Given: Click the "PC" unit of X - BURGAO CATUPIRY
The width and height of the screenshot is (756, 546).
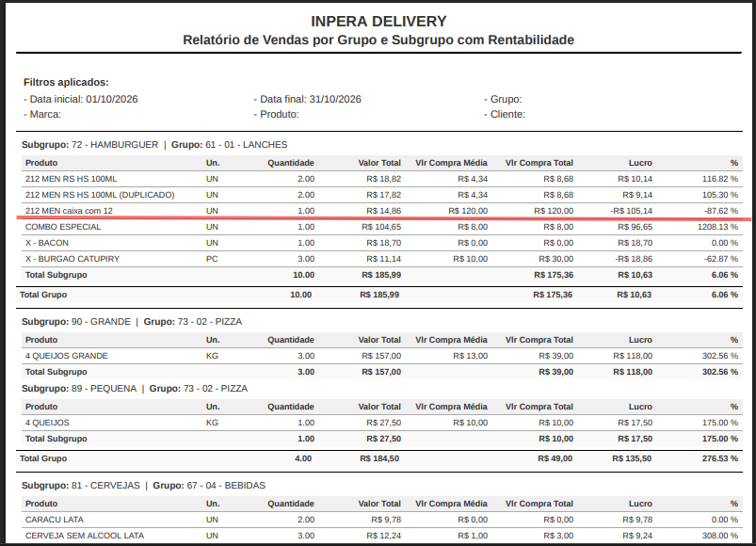Looking at the screenshot, I should click(212, 259).
